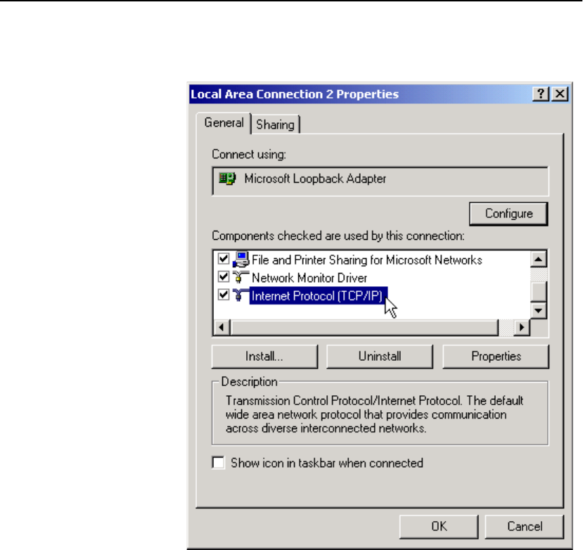The height and width of the screenshot is (550, 583).
Task: Uncheck the Internet Protocol (TCP/IP) checkbox
Action: tap(224, 295)
